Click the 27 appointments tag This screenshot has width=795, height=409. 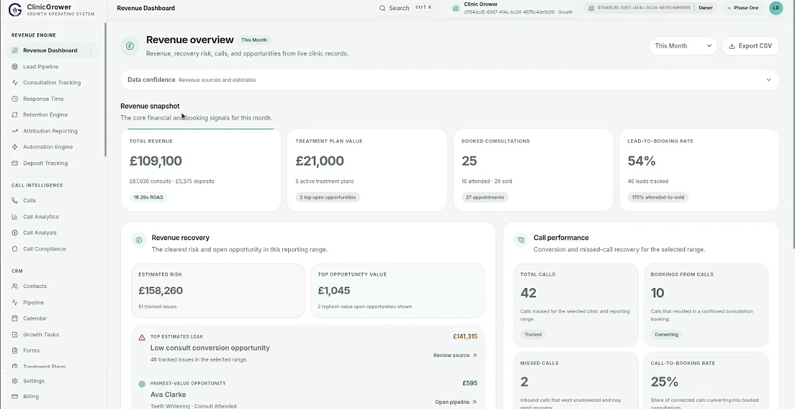485,197
